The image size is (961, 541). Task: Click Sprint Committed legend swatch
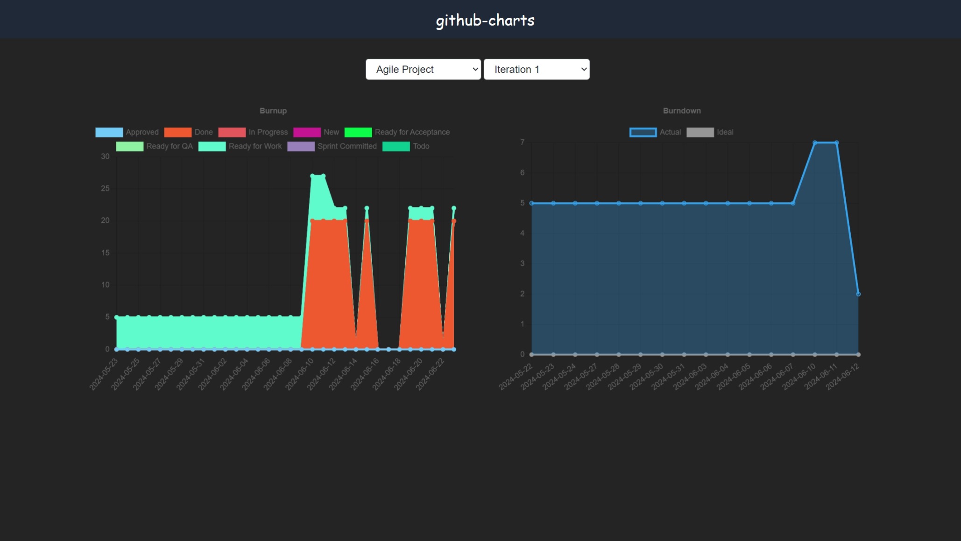click(x=301, y=146)
